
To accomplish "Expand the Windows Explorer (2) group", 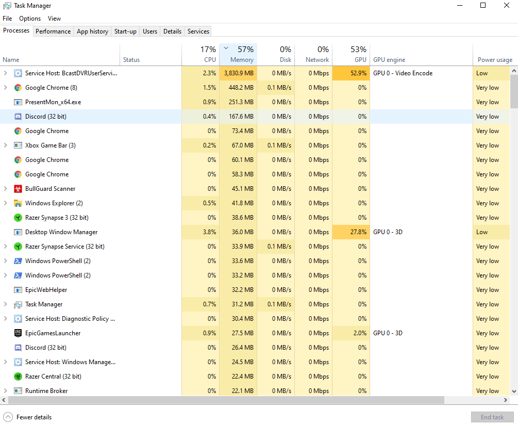I will click(5, 203).
